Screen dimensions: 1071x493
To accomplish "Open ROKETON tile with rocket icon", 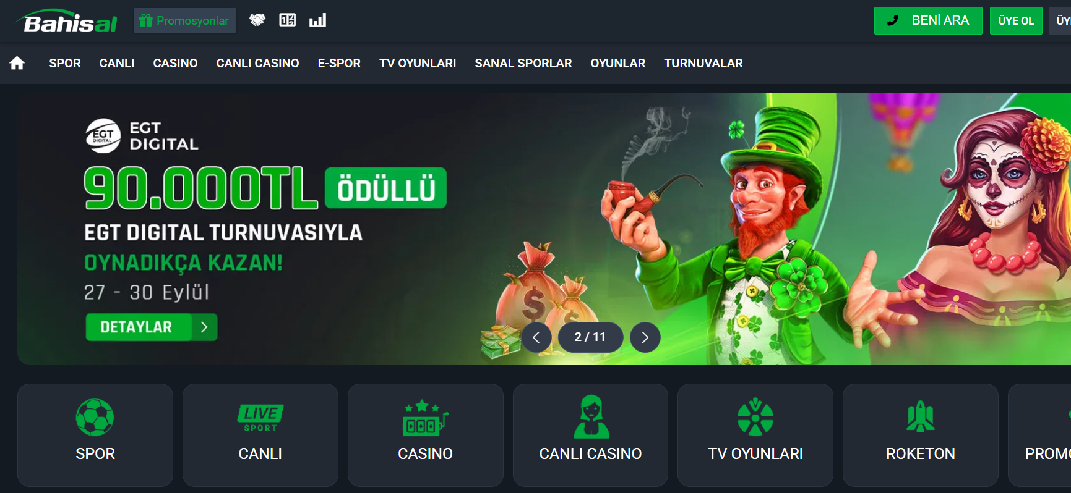I will click(921, 435).
